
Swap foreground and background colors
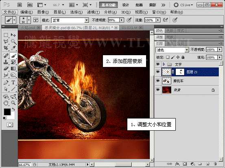13,109
